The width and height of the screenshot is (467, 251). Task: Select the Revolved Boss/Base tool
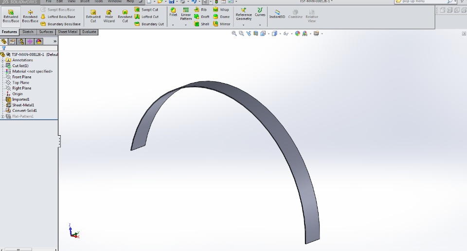click(30, 16)
